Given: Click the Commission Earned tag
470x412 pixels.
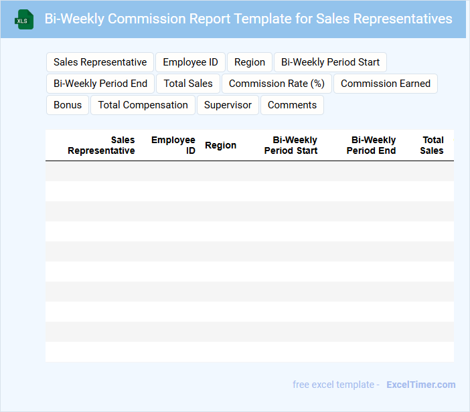Looking at the screenshot, I should pos(386,84).
